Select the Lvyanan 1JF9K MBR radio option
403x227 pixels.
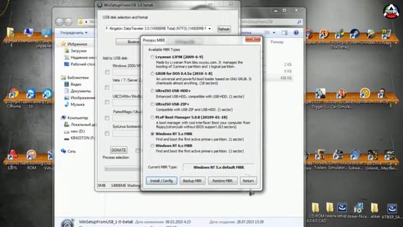click(152, 57)
